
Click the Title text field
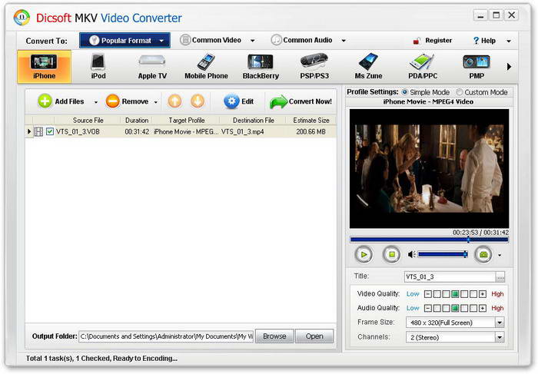click(450, 277)
